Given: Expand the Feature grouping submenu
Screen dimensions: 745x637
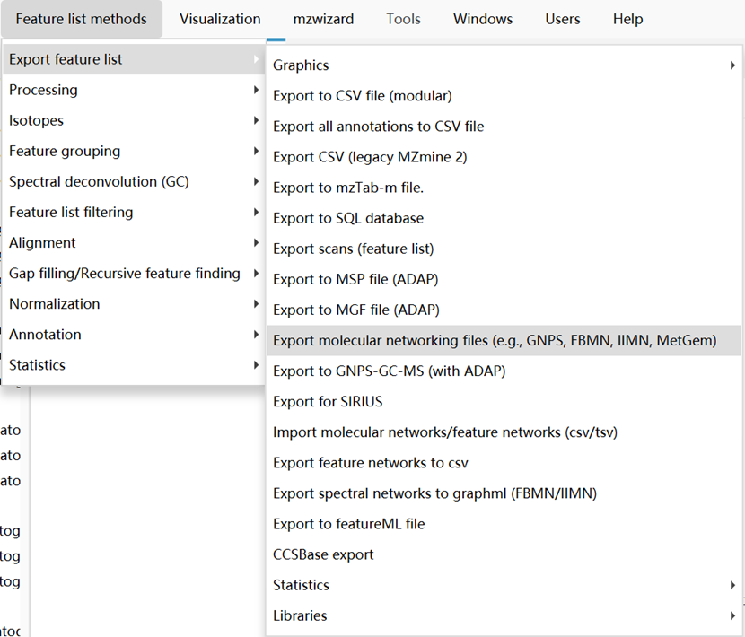Looking at the screenshot, I should pyautogui.click(x=65, y=151).
